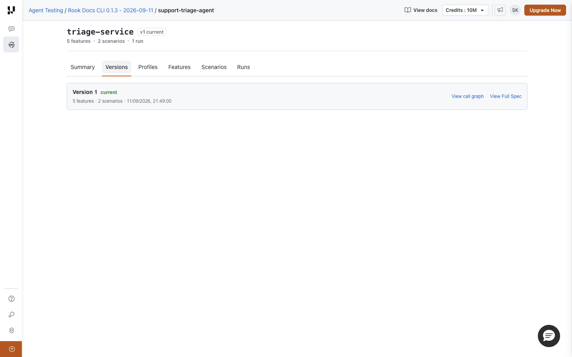Click the 2 scenarios text under the triage-service title

(x=111, y=41)
